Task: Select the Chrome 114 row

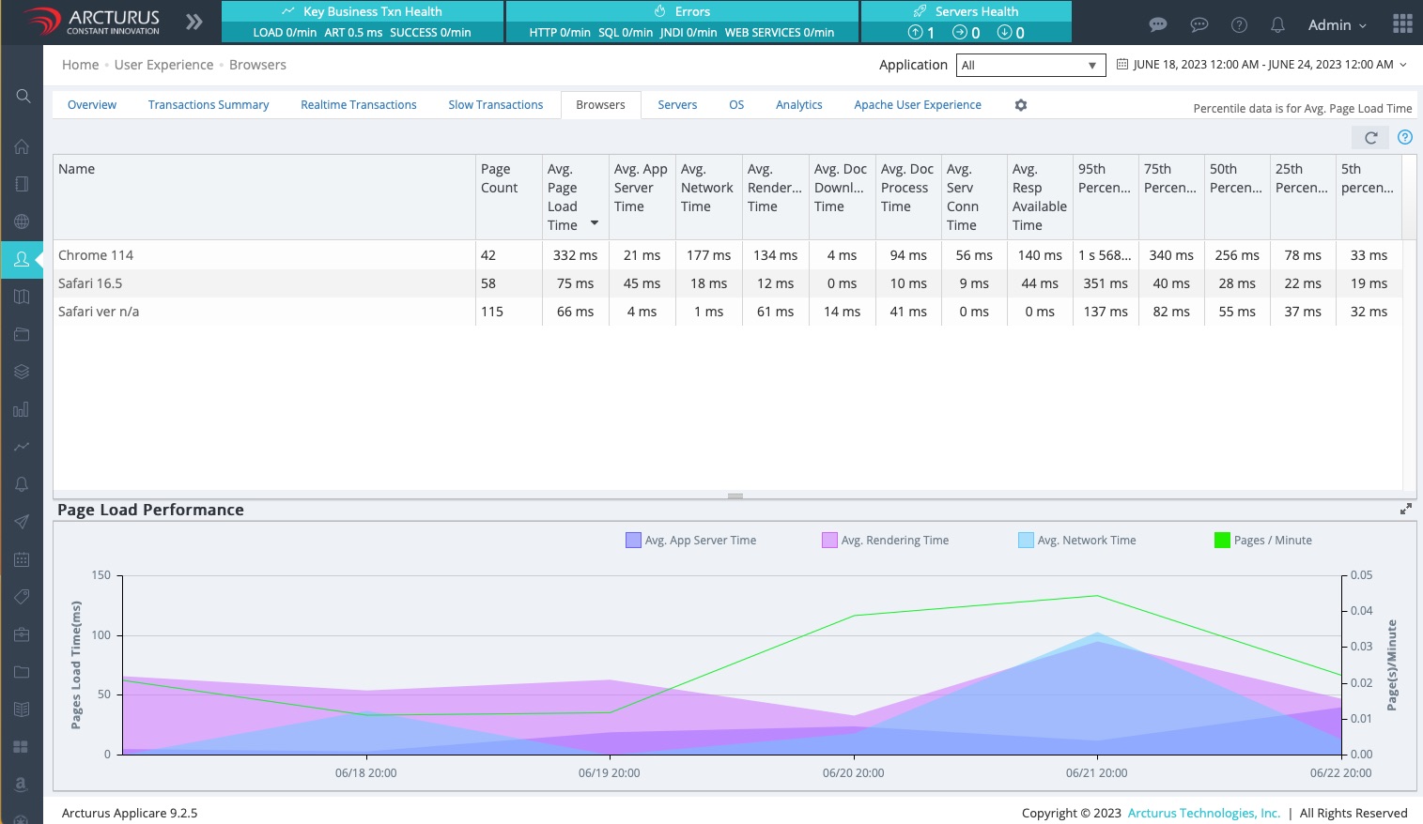Action: click(96, 255)
